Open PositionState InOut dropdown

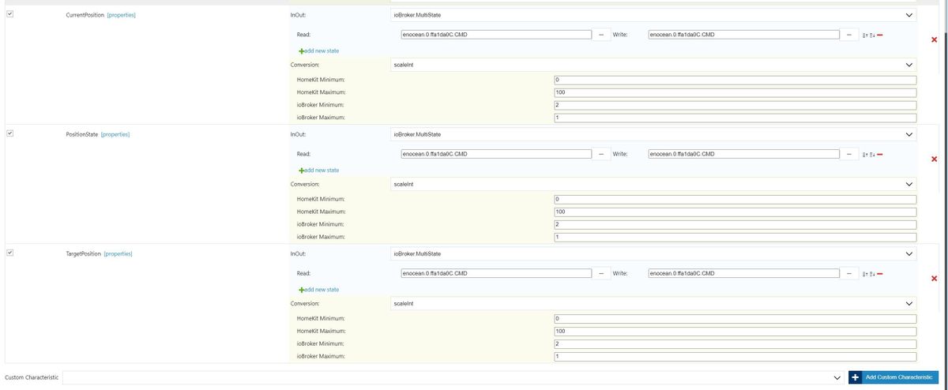click(653, 134)
